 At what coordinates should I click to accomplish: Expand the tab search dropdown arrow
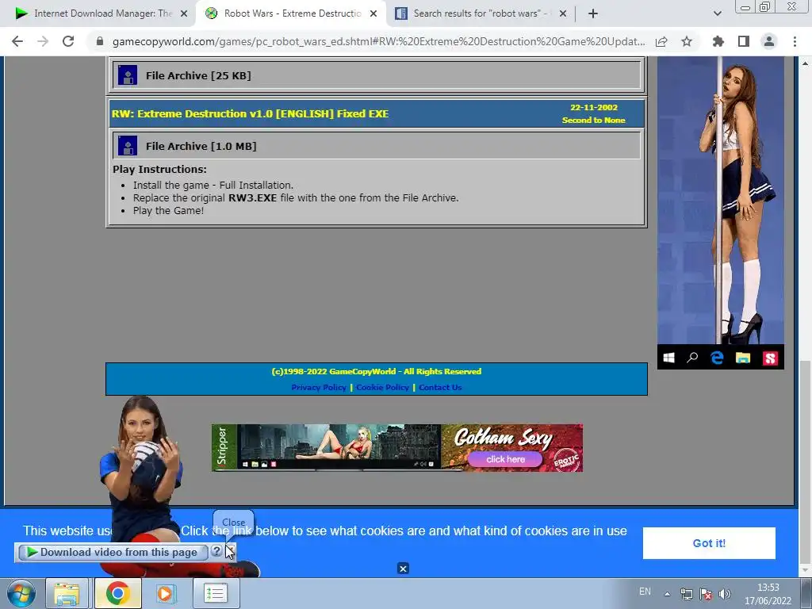(717, 13)
